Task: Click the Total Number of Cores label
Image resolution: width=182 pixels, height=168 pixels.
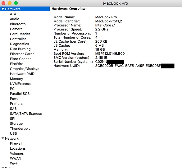Action: point(72,37)
